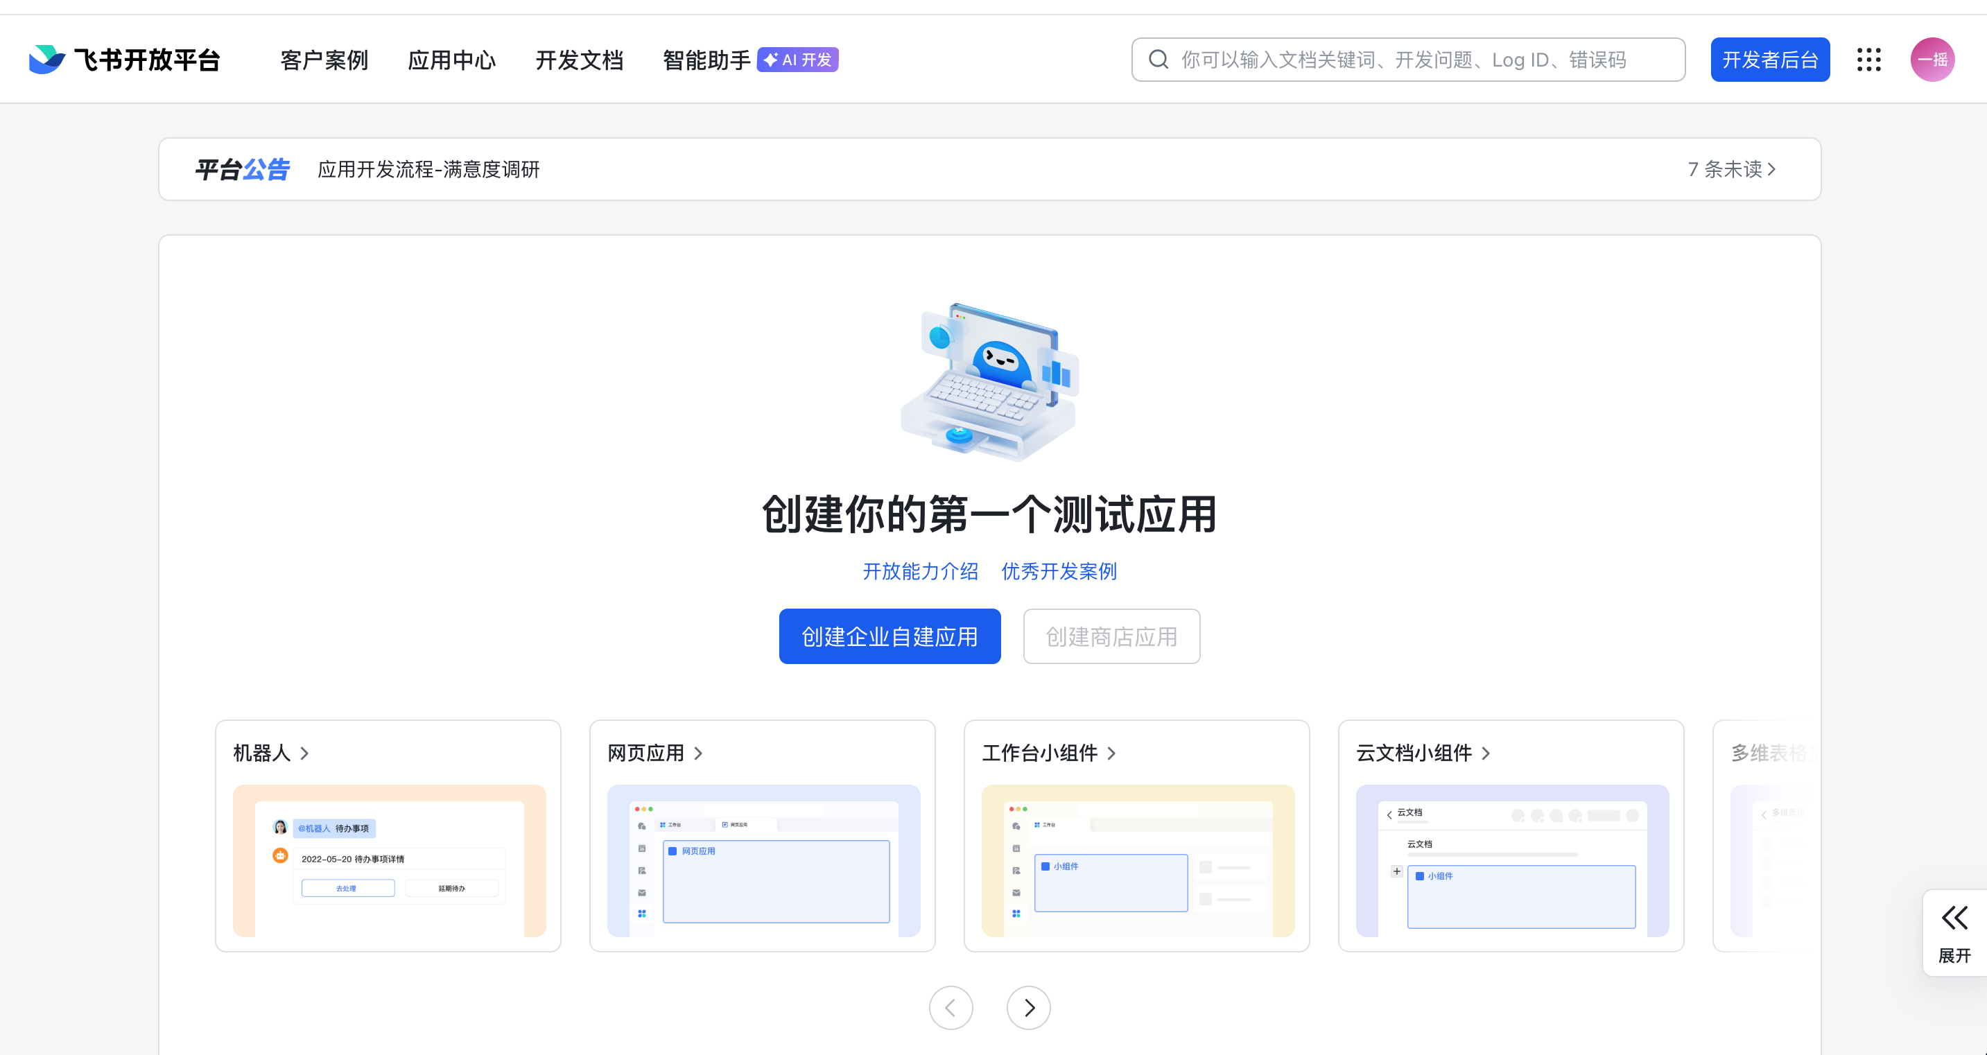Expand the 工作台小组件 card chevron
The image size is (1987, 1055).
(1111, 753)
